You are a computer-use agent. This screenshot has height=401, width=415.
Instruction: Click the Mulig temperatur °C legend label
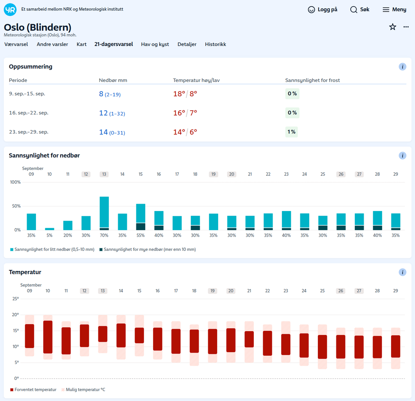(85, 390)
